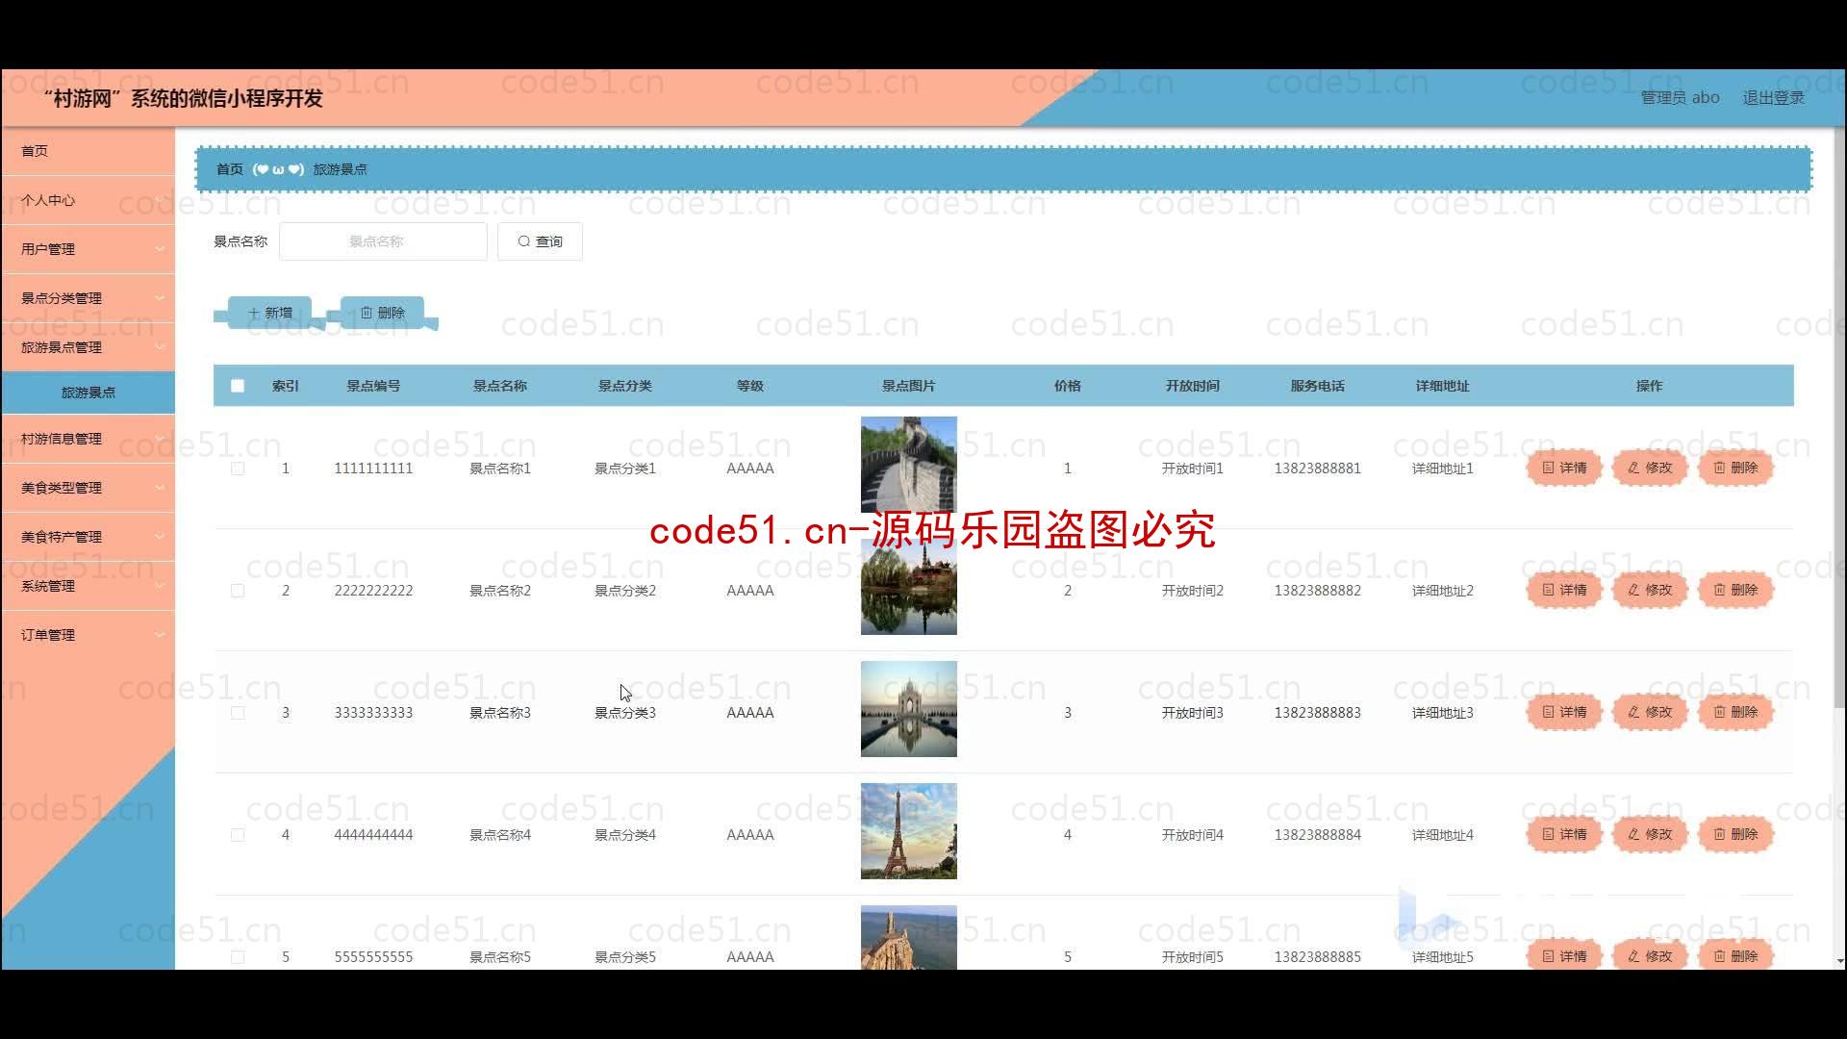Click the 详情 icon for entry 4

pyautogui.click(x=1563, y=833)
